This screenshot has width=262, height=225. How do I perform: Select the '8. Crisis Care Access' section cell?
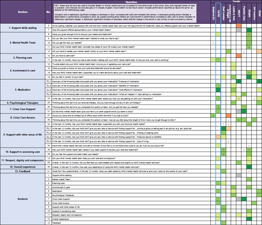click(x=22, y=118)
